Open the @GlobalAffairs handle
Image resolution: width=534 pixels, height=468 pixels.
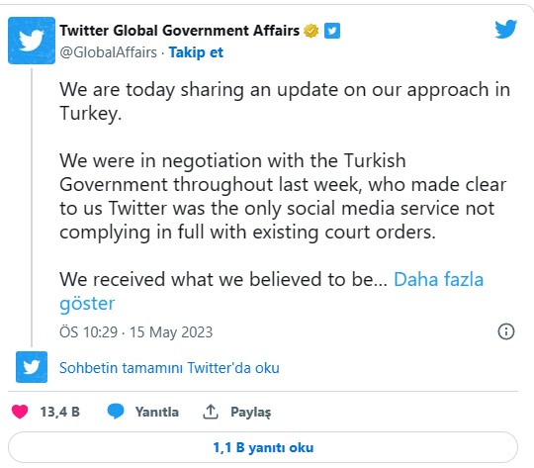point(109,52)
